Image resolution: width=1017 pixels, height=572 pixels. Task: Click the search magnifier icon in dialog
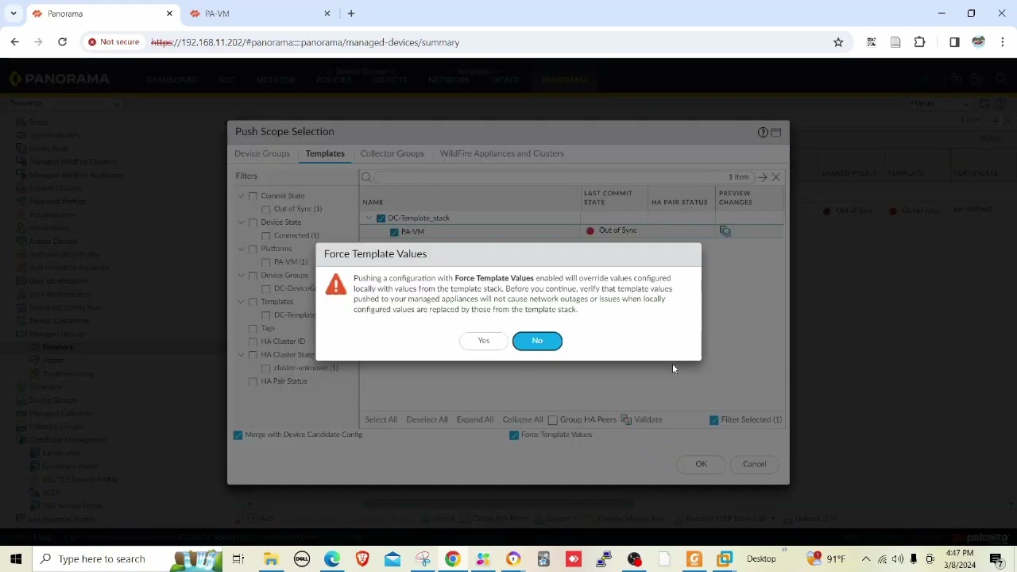pos(366,177)
